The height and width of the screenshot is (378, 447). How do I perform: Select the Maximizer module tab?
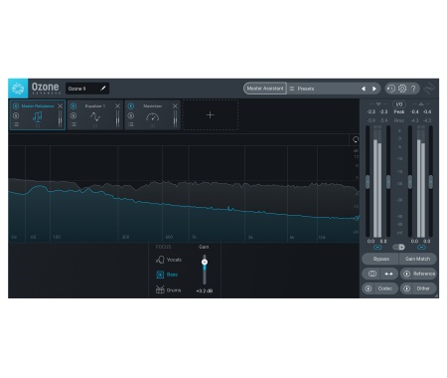[153, 114]
